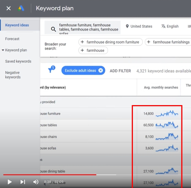The image size is (191, 188).
Task: Add 'farmhouse' broaden search chip
Action: [x=93, y=50]
